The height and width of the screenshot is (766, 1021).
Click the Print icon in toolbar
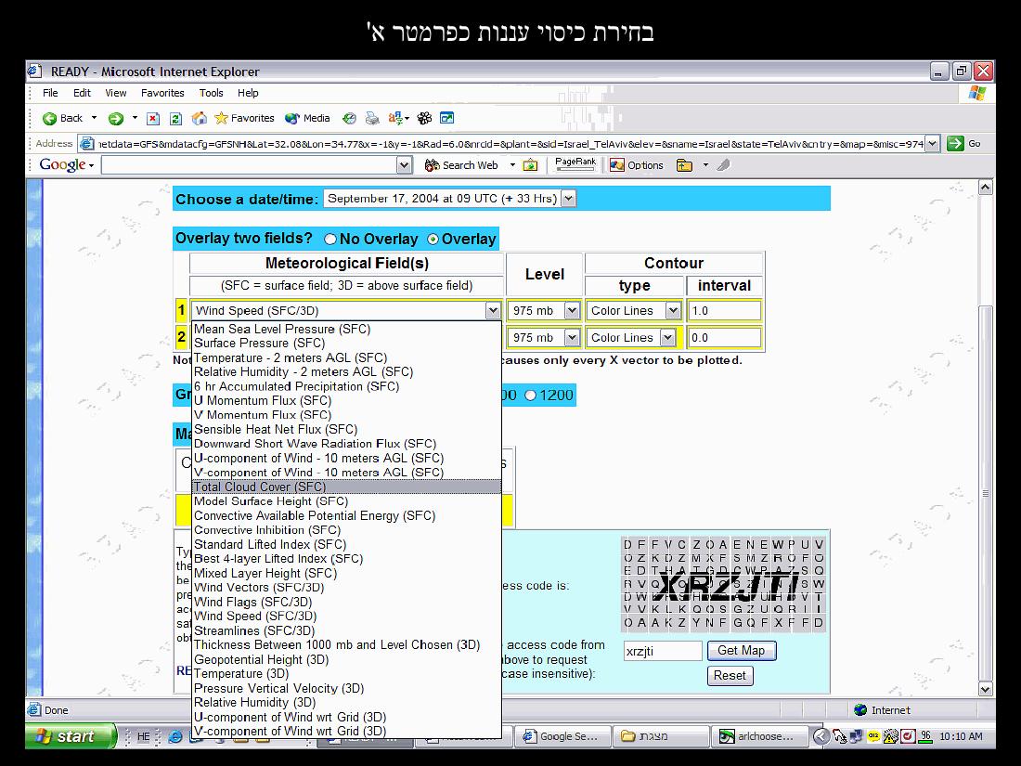372,119
